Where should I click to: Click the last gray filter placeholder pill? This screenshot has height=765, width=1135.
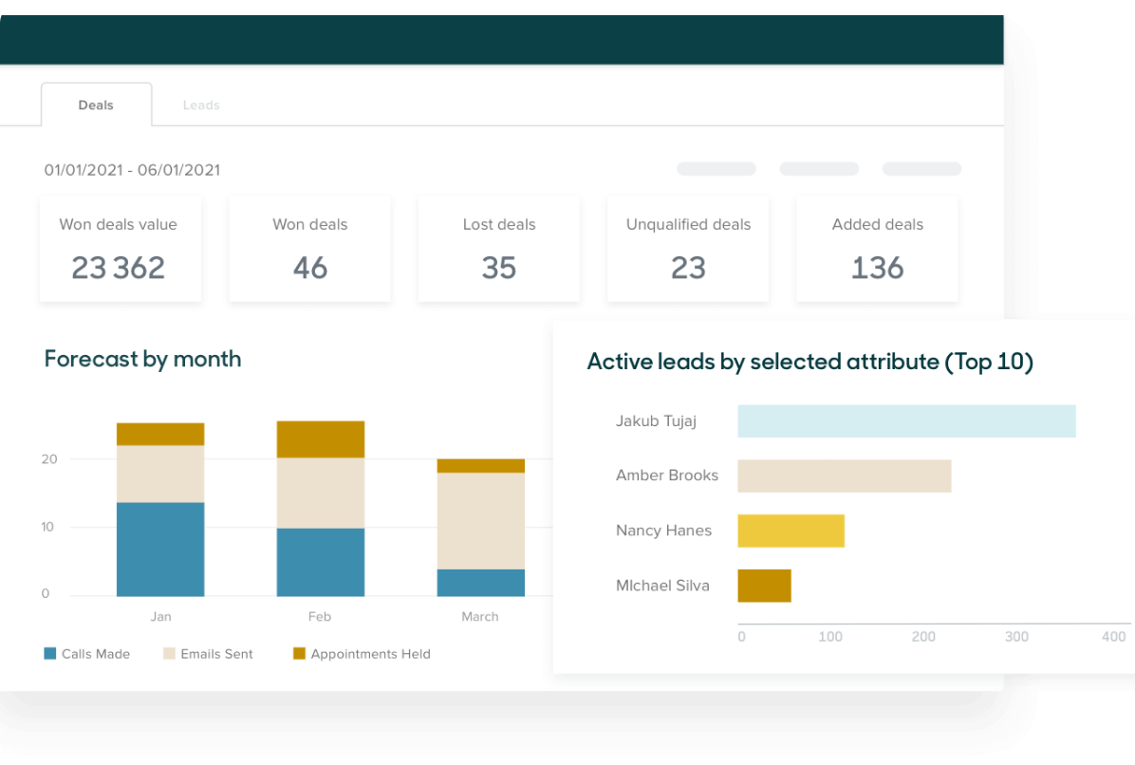pyautogui.click(x=921, y=169)
